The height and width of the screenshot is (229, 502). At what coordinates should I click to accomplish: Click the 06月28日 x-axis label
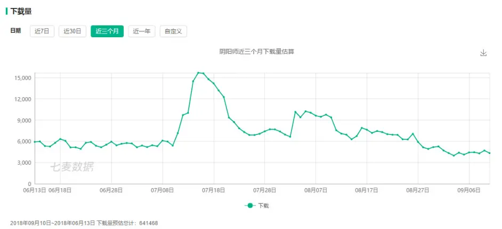click(111, 190)
